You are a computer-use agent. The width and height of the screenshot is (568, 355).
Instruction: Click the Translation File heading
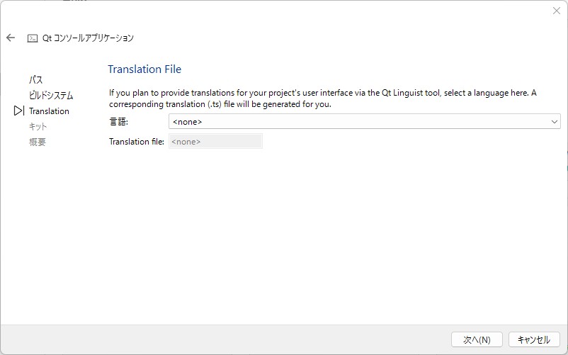[144, 69]
